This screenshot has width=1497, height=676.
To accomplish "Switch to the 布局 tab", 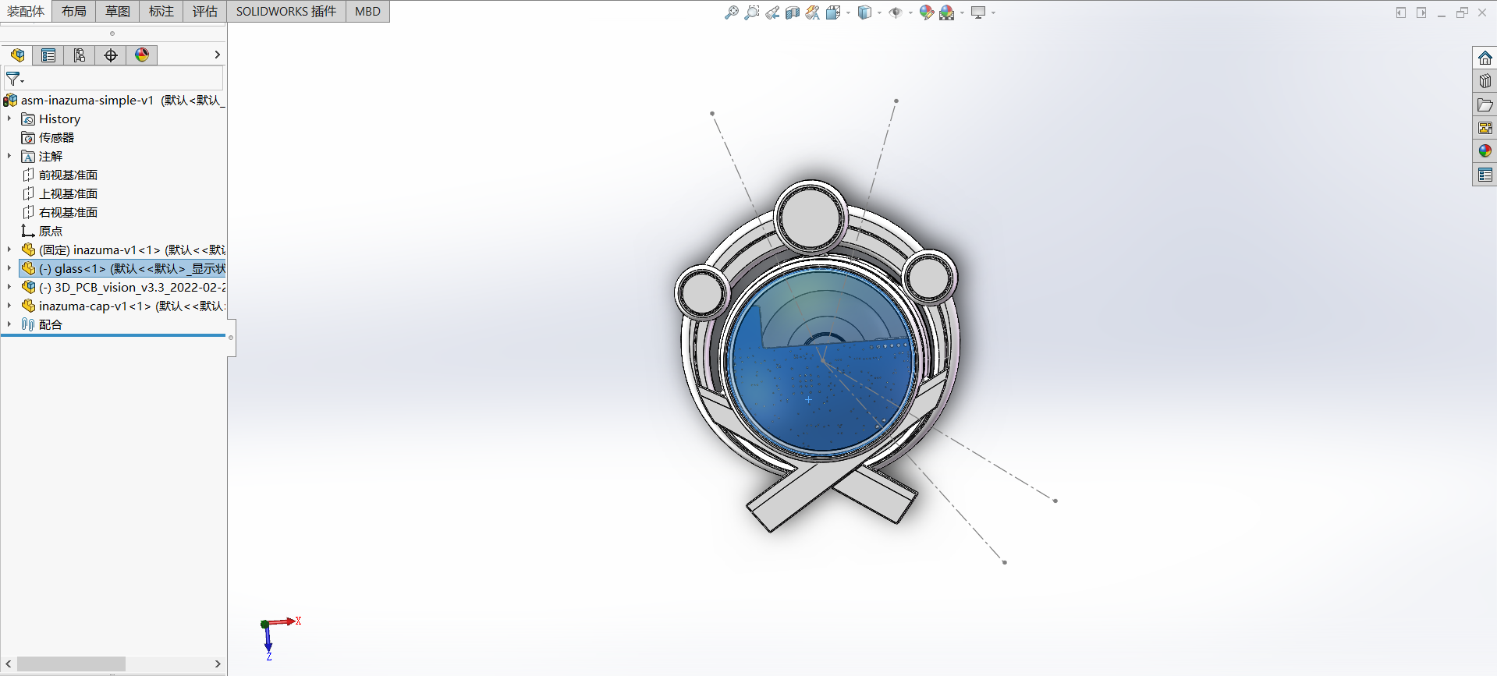I will (x=74, y=11).
